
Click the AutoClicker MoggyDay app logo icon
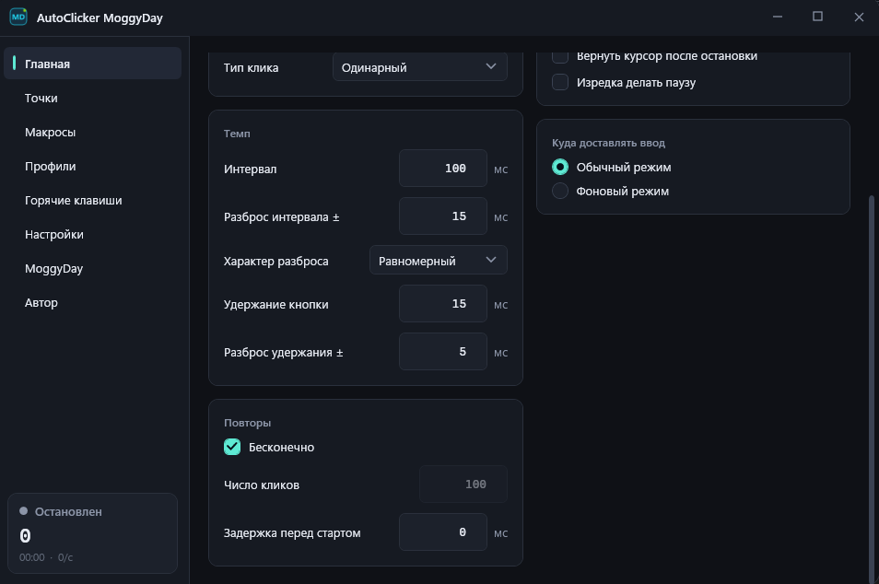pyautogui.click(x=18, y=17)
